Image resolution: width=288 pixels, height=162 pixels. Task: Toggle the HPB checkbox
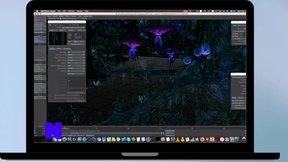coord(233,36)
